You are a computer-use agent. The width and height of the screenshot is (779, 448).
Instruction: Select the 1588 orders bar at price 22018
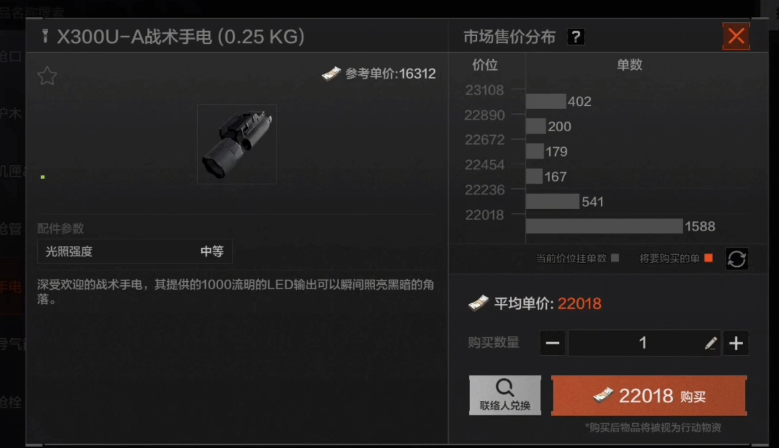[x=605, y=226]
